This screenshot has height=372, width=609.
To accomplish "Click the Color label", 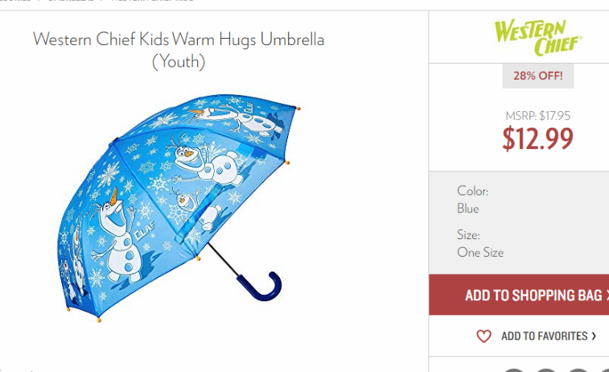I will [x=473, y=191].
